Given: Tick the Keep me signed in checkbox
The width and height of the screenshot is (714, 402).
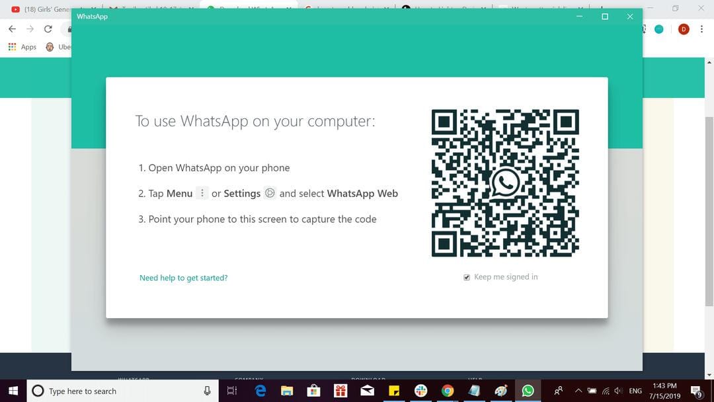Looking at the screenshot, I should pyautogui.click(x=467, y=278).
